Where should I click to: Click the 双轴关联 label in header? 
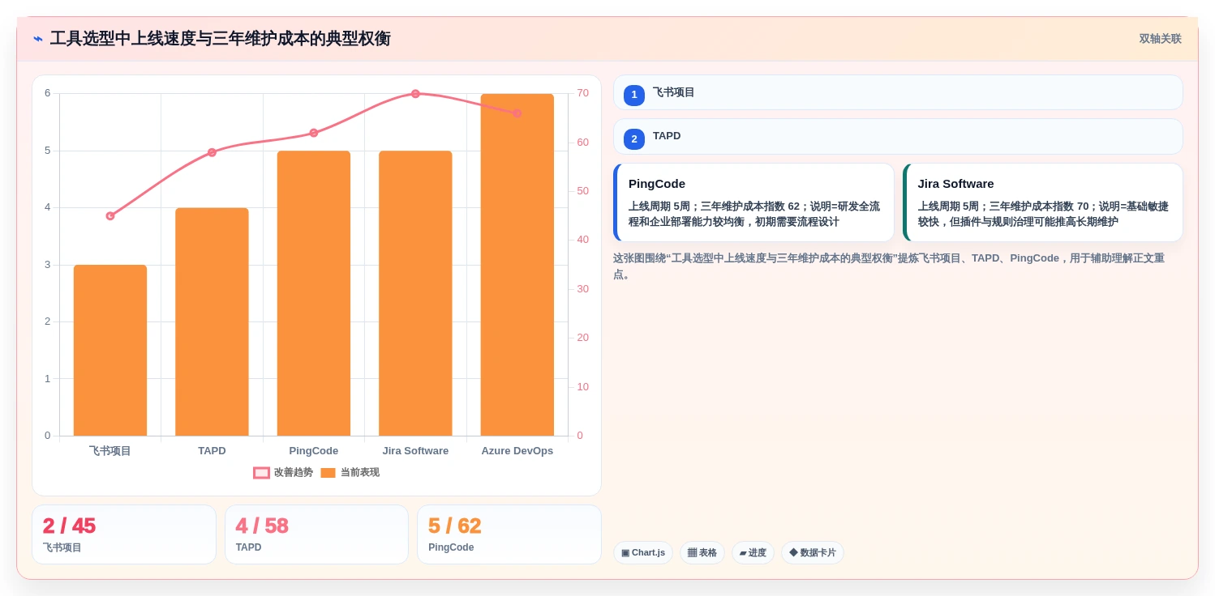1160,39
